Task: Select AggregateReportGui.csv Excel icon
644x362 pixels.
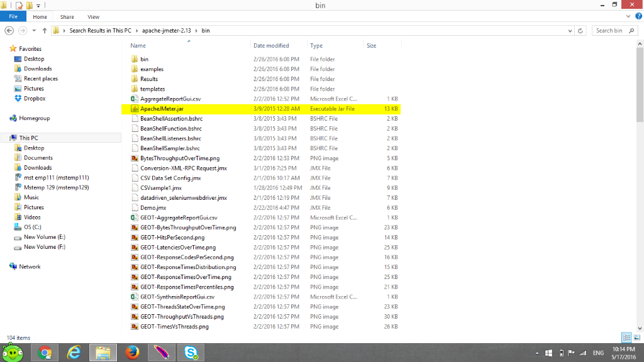Action: pos(135,99)
